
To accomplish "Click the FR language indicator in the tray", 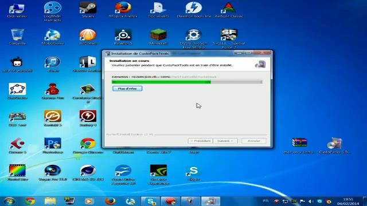I will (x=266, y=201).
